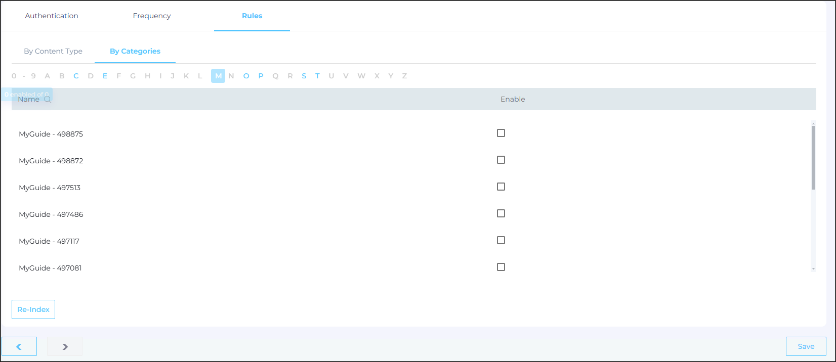Enable checkbox for MyGuide - 498875
Image resolution: width=836 pixels, height=362 pixels.
pyautogui.click(x=501, y=133)
